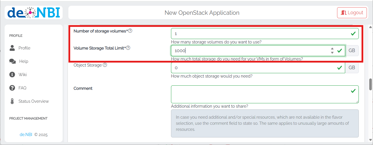Click the Logout door icon

343,12
